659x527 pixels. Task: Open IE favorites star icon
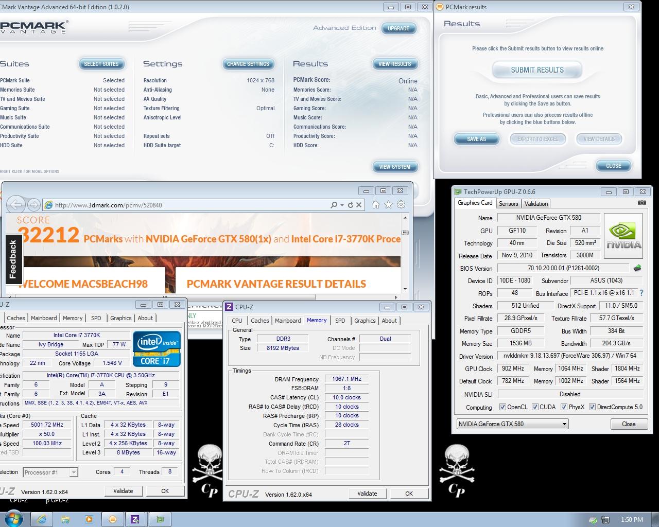(x=388, y=205)
